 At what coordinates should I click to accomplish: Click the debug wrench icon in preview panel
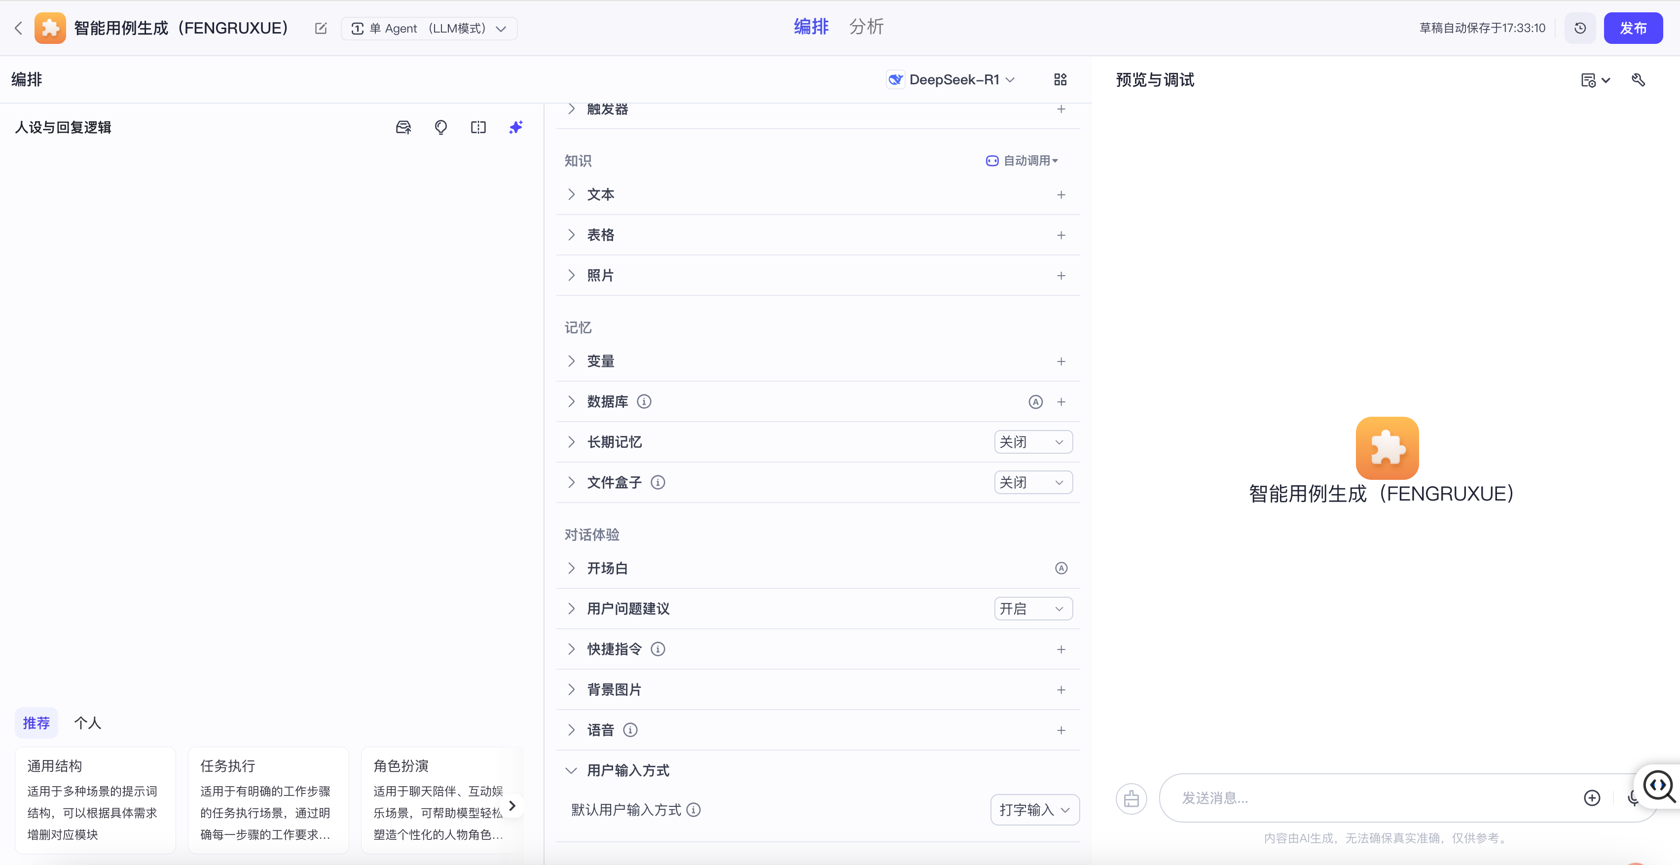tap(1638, 79)
